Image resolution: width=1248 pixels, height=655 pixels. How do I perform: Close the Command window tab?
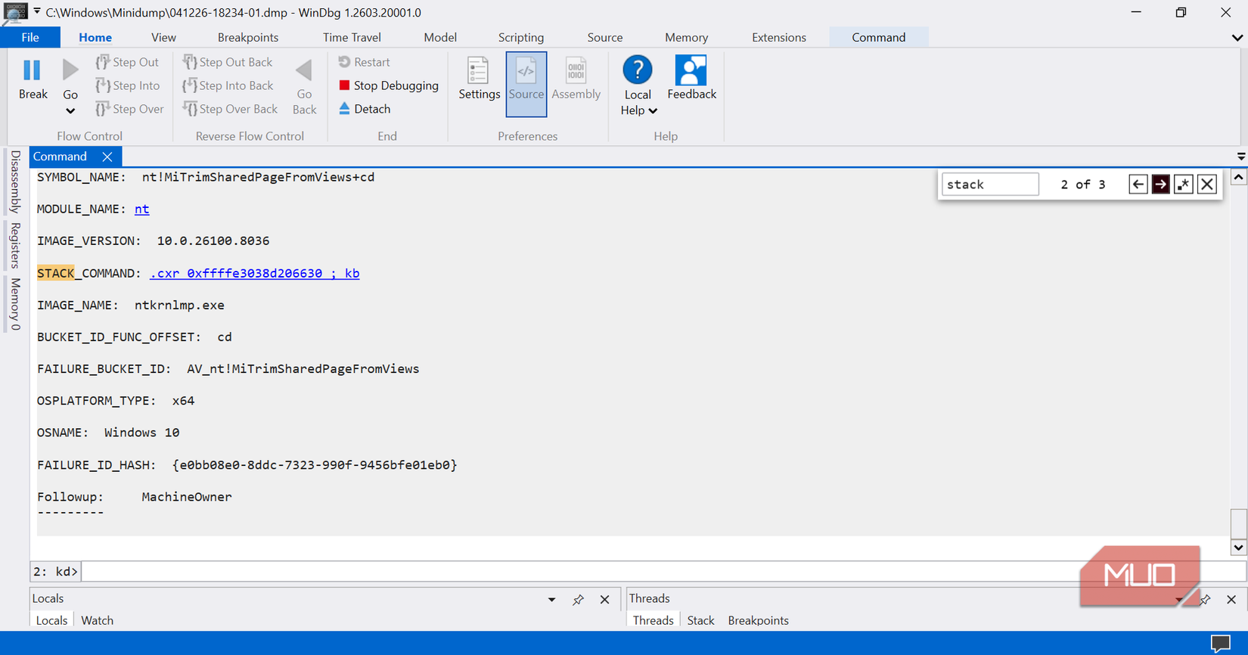coord(107,157)
